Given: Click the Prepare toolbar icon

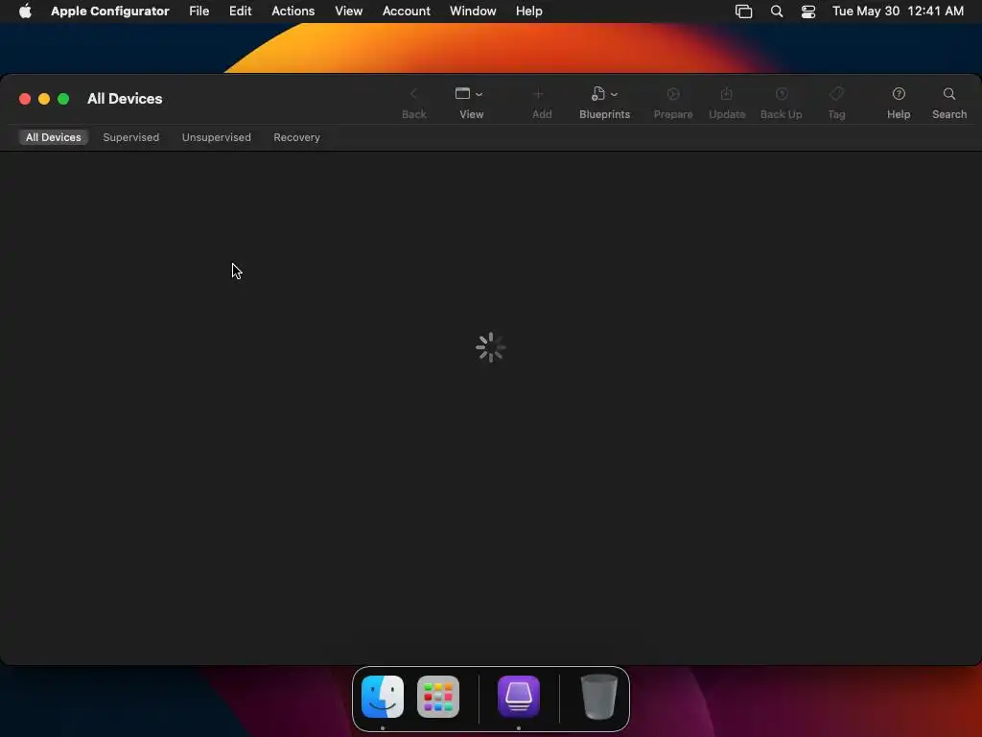Looking at the screenshot, I should [x=673, y=94].
